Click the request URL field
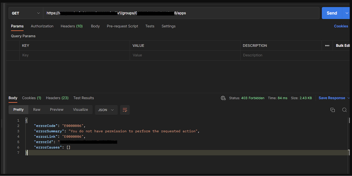The image size is (352, 176). point(181,13)
